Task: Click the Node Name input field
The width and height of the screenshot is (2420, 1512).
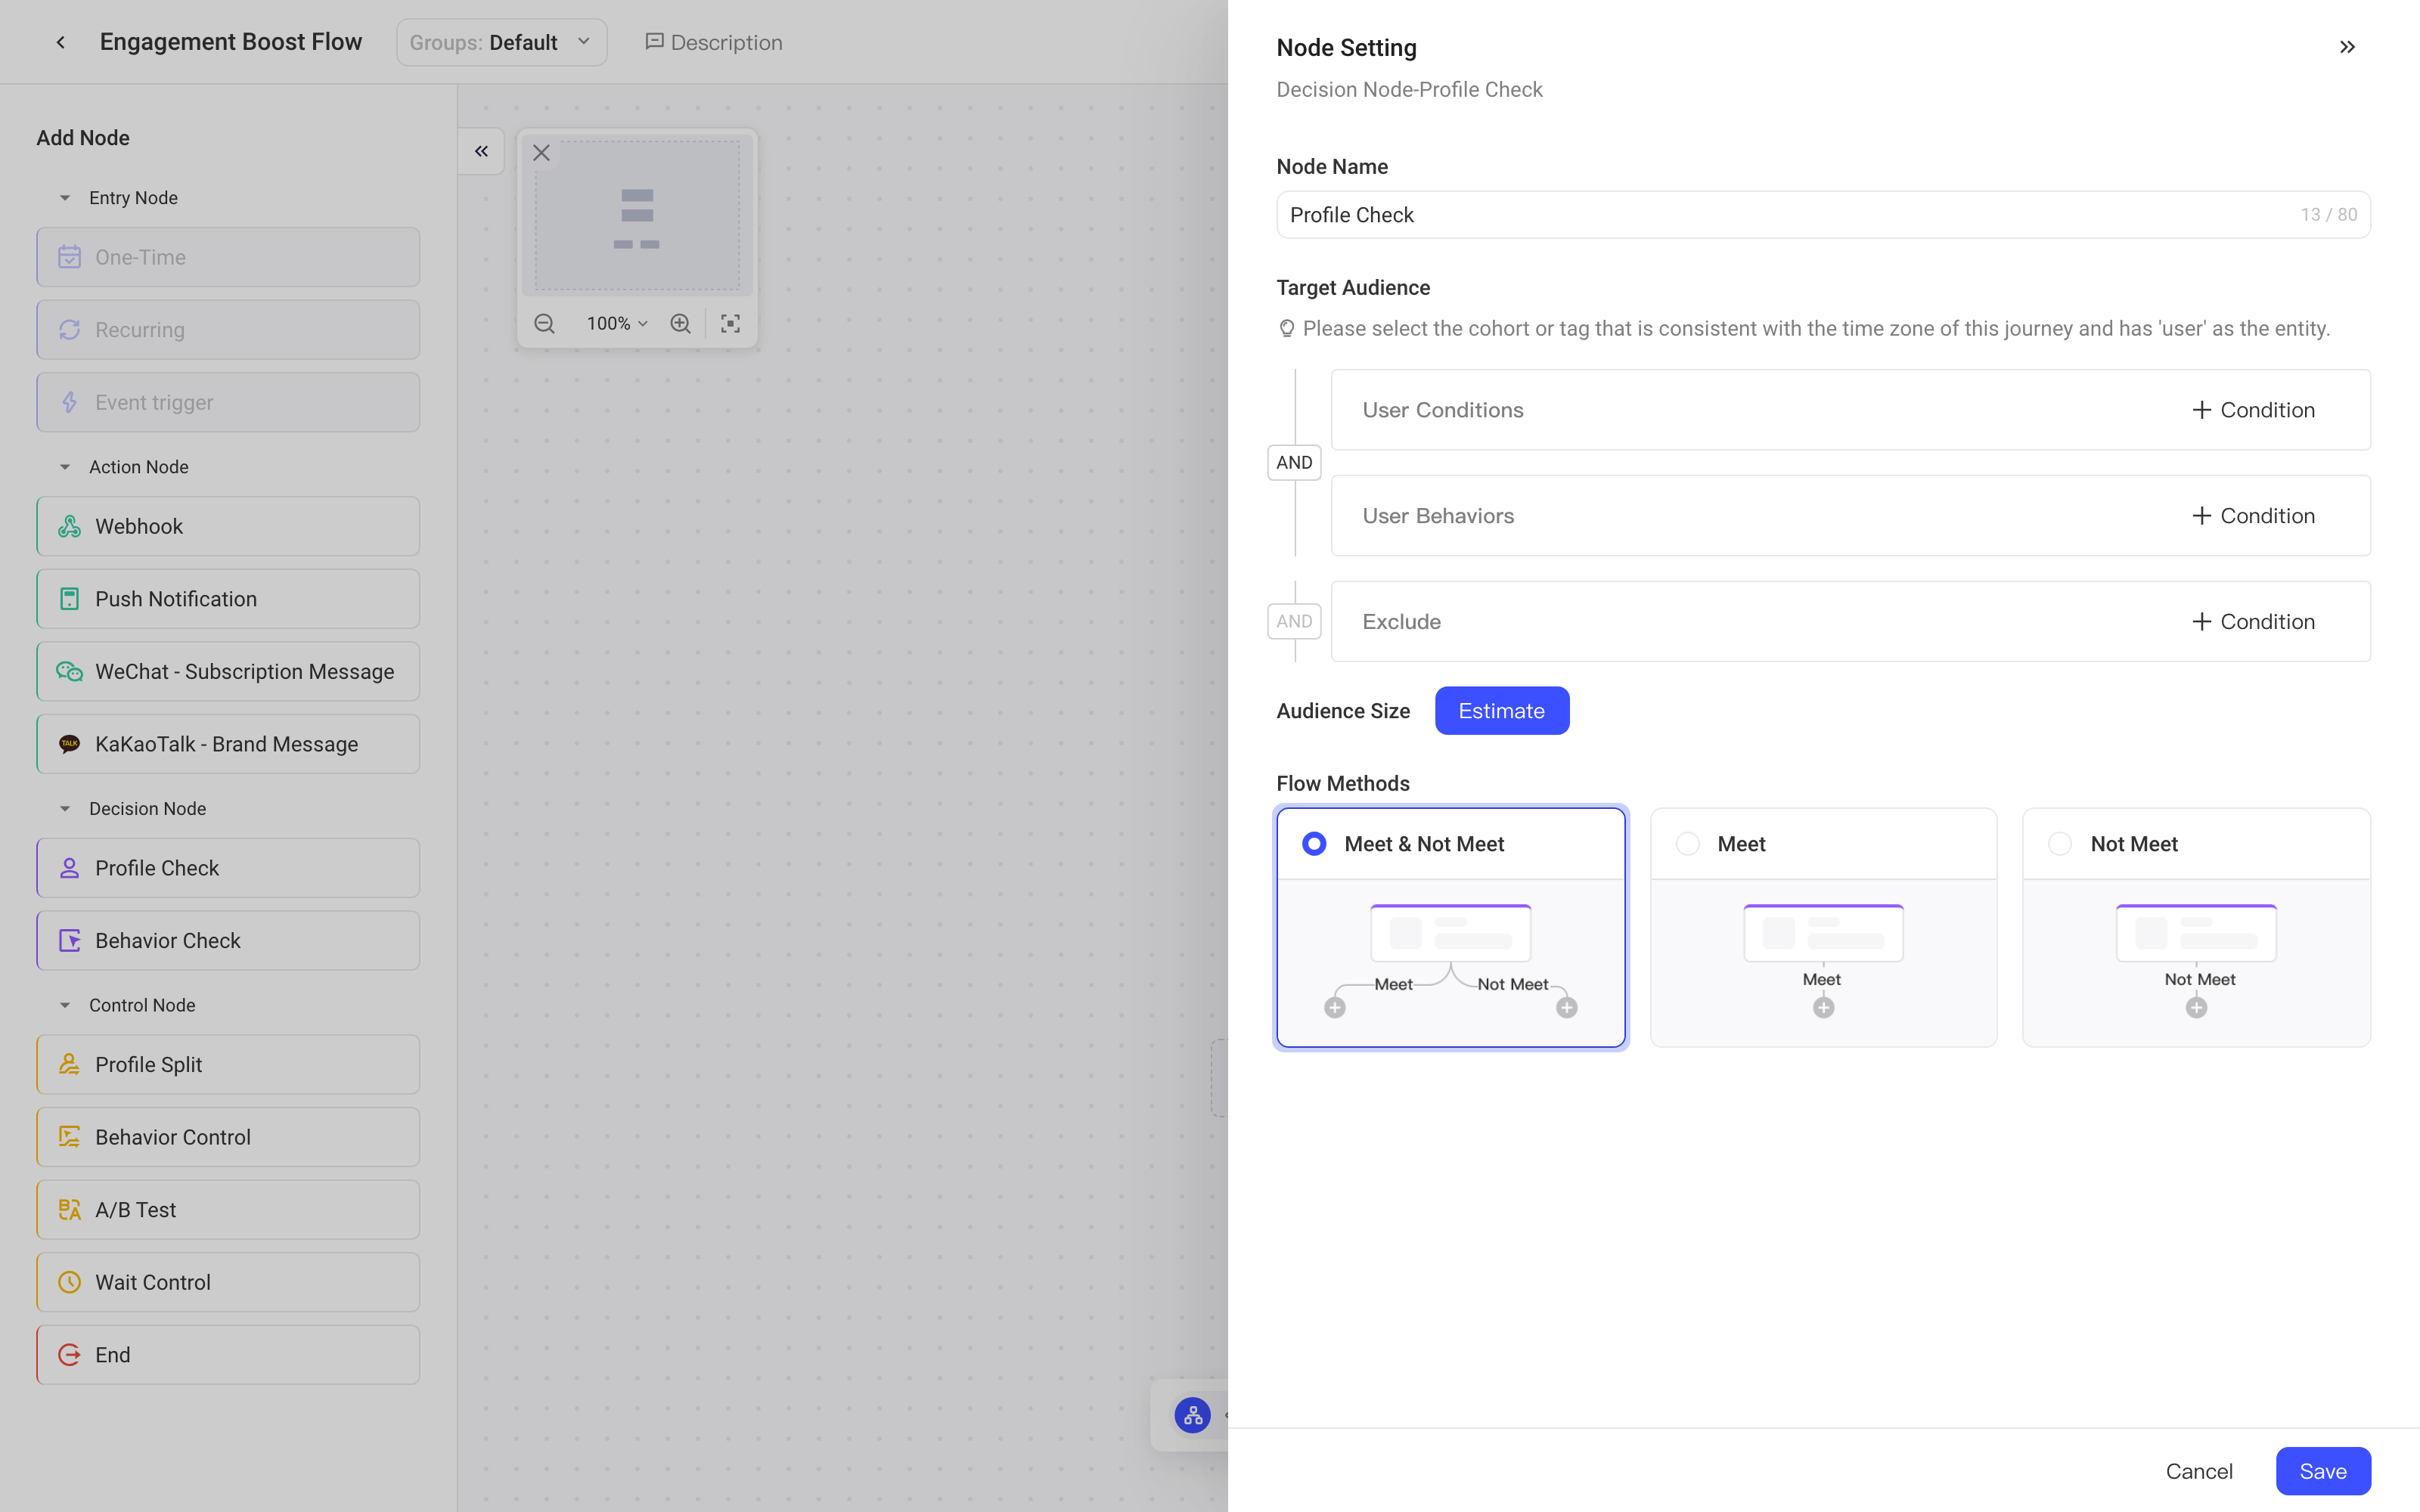Action: [1823, 214]
